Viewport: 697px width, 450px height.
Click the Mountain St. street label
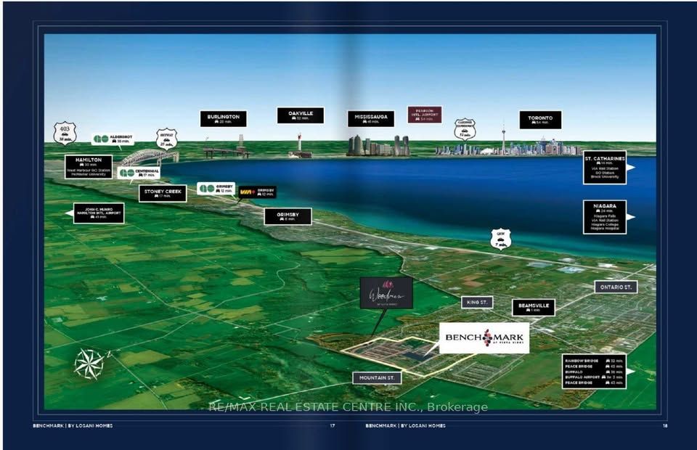coord(377,378)
